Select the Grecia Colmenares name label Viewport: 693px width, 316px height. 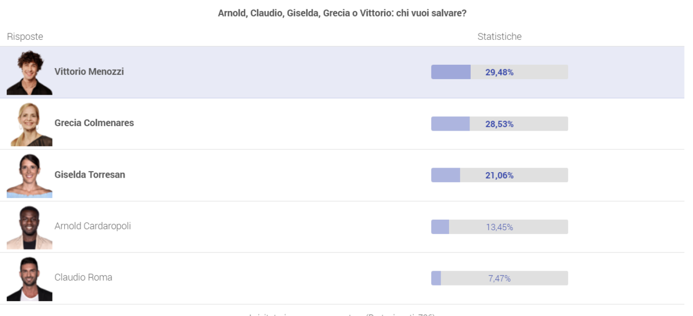coord(94,123)
